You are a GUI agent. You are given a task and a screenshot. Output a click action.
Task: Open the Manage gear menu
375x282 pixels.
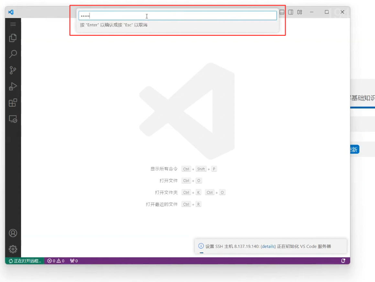(x=13, y=249)
